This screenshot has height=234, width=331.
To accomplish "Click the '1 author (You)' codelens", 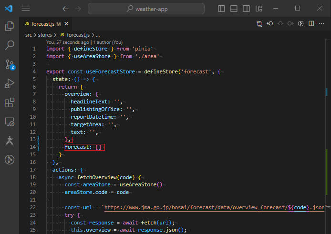I will pos(108,42).
